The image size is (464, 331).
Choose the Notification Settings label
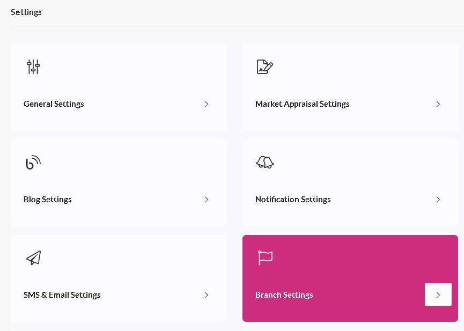(x=293, y=200)
